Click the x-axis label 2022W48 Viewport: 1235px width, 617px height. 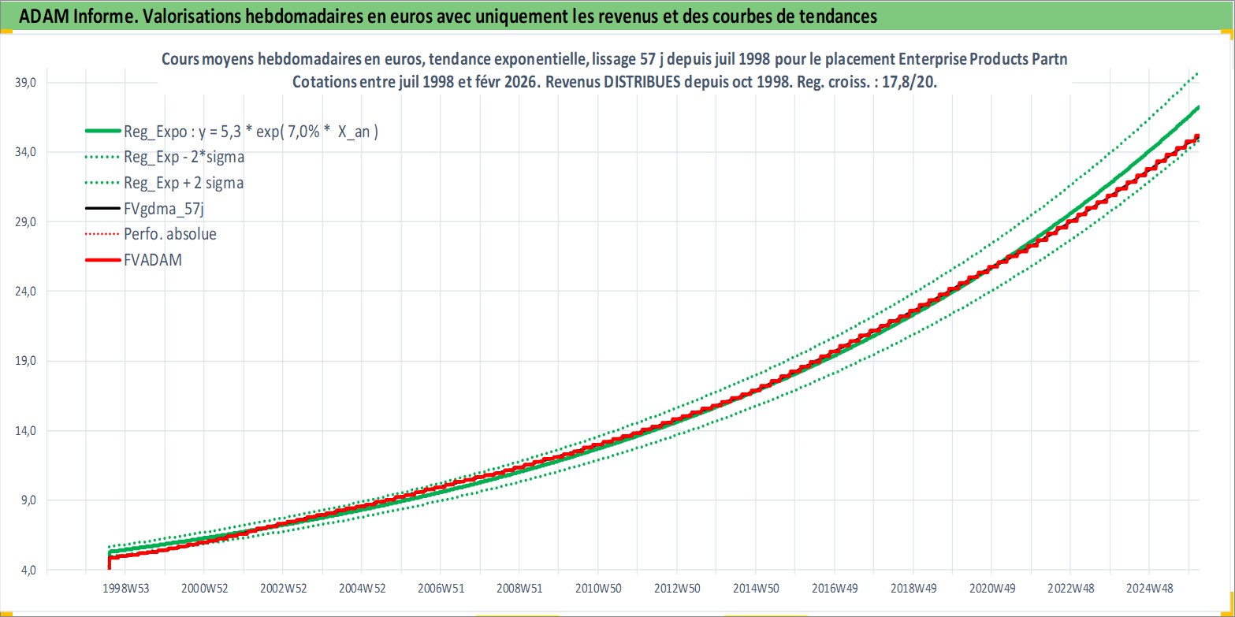[1070, 589]
